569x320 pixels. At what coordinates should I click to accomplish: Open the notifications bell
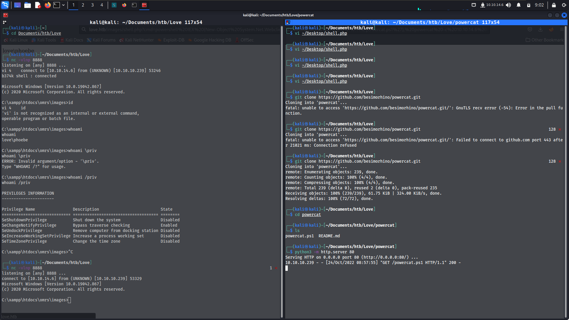(x=519, y=5)
